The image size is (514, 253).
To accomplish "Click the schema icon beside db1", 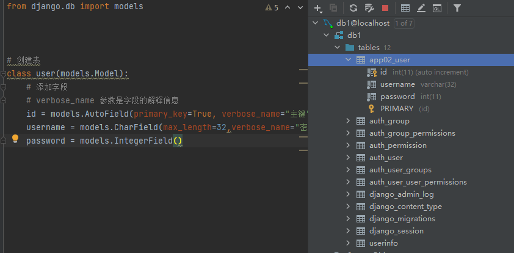I will (x=339, y=35).
